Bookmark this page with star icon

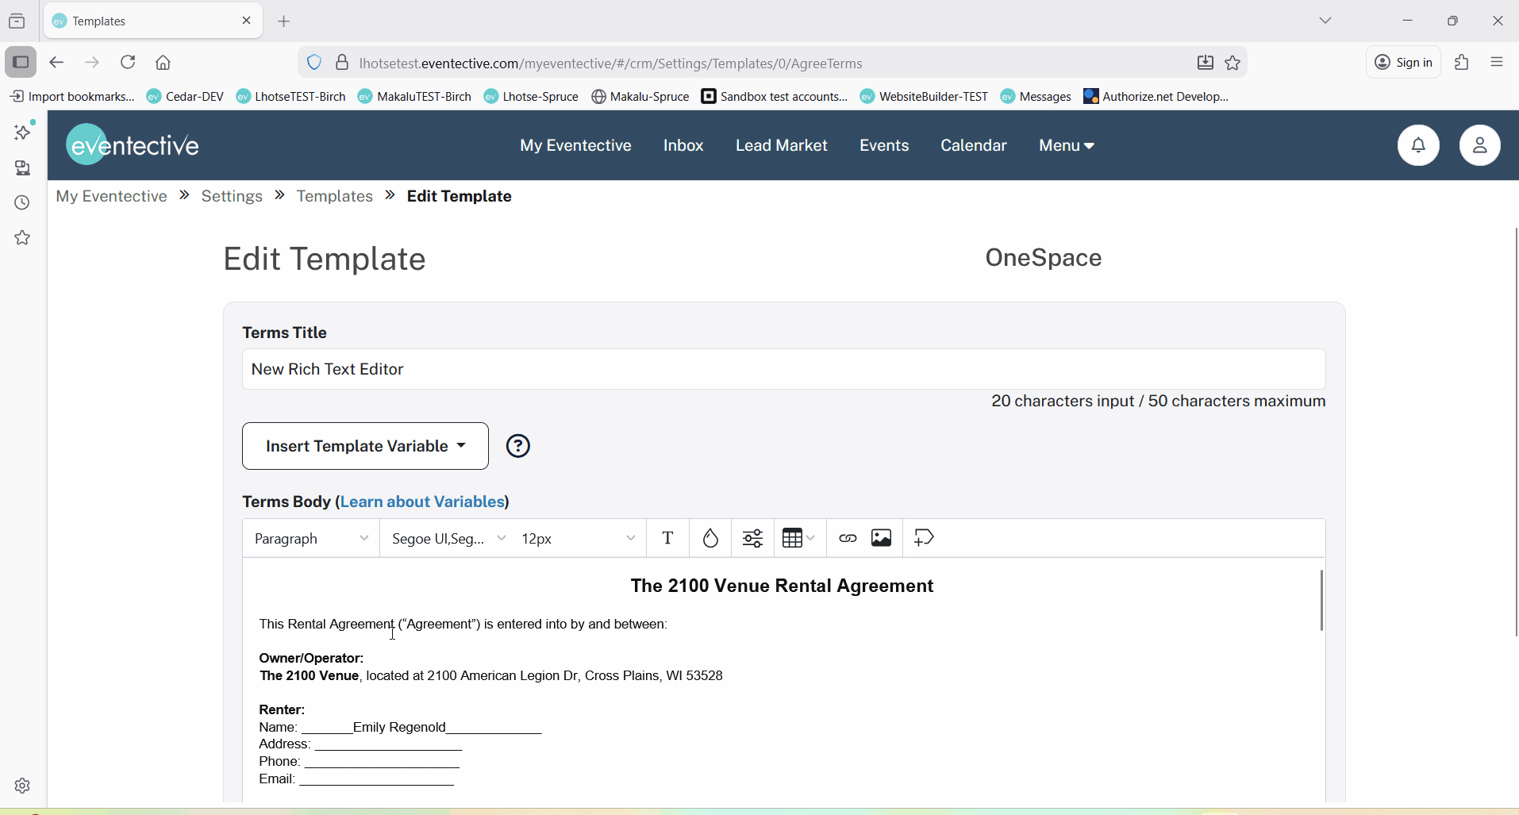(1233, 63)
